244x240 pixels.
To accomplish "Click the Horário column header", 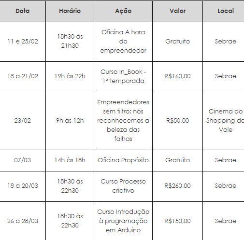I will [70, 11].
